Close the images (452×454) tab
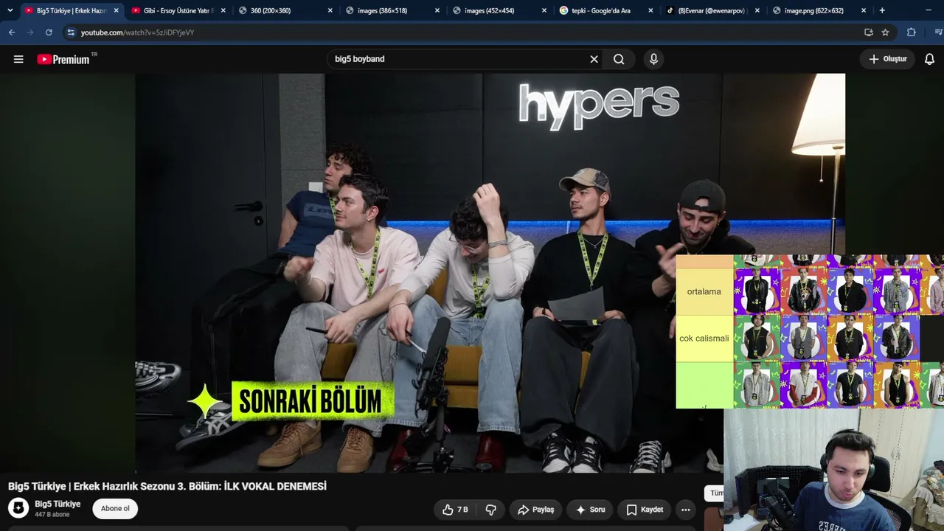The width and height of the screenshot is (944, 531). pyautogui.click(x=544, y=10)
